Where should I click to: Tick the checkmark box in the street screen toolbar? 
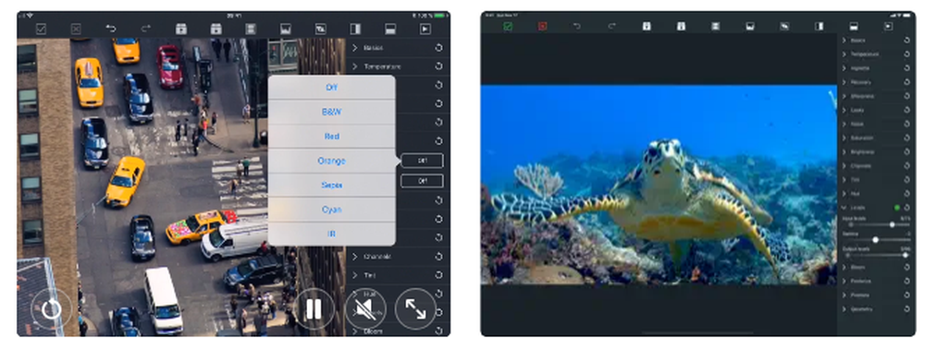tap(41, 29)
